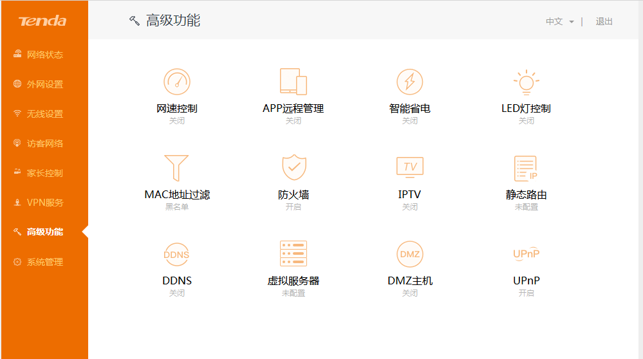Viewport: 643px width, 359px height.
Task: Go to 网络状态 in sidebar
Action: [44, 54]
